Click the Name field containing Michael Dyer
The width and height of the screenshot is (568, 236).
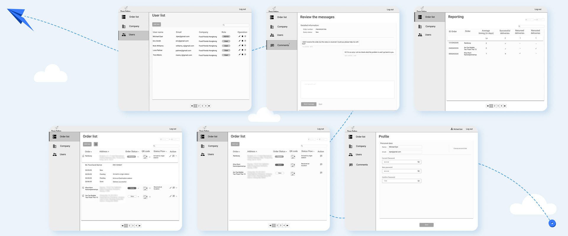tap(405, 147)
